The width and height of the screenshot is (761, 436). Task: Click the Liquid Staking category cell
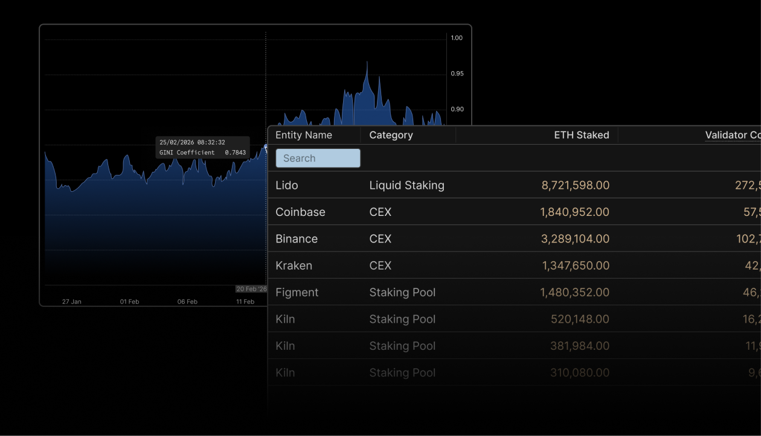tap(406, 185)
